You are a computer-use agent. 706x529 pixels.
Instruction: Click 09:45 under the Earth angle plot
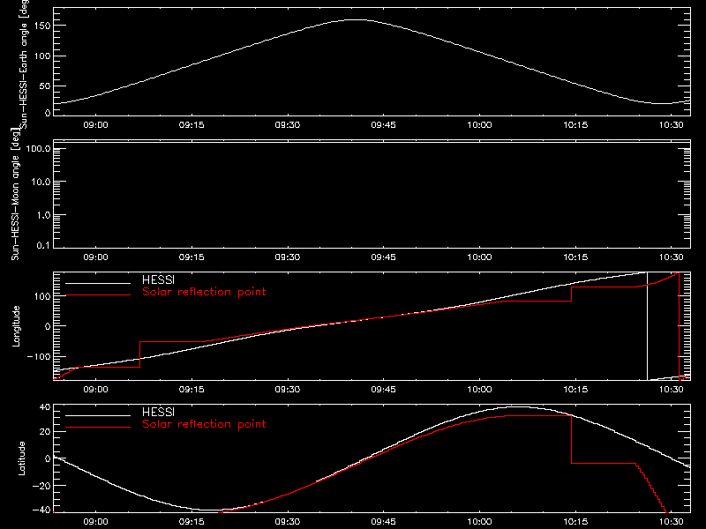[383, 124]
